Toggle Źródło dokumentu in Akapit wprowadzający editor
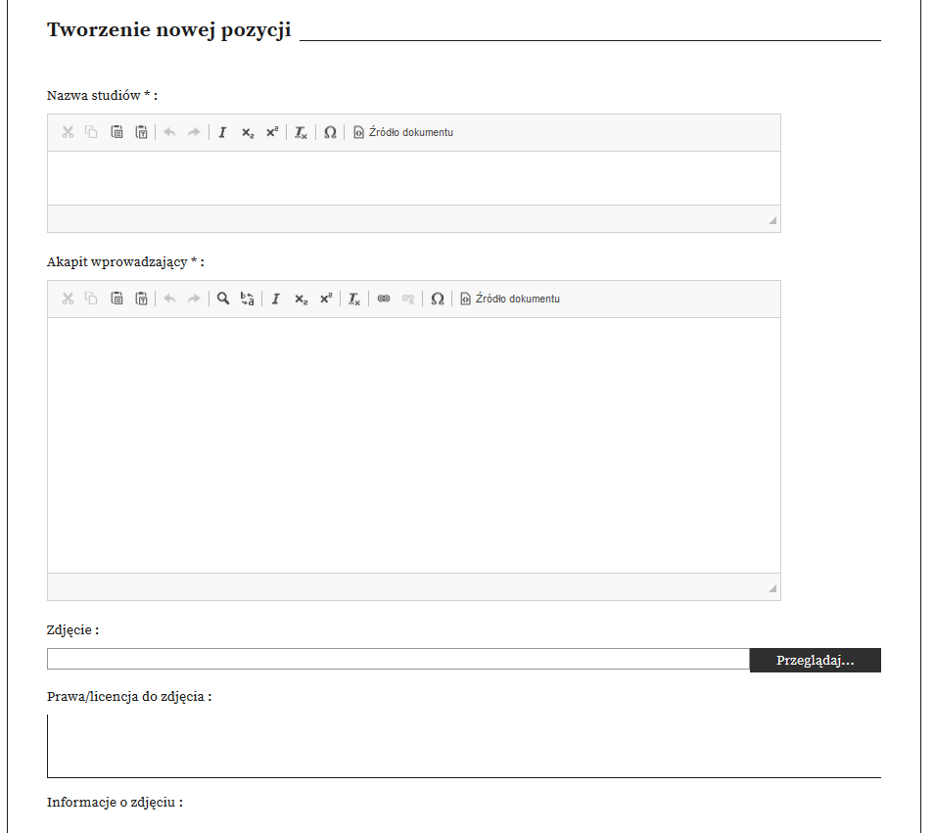The width and height of the screenshot is (935, 833). (x=510, y=299)
